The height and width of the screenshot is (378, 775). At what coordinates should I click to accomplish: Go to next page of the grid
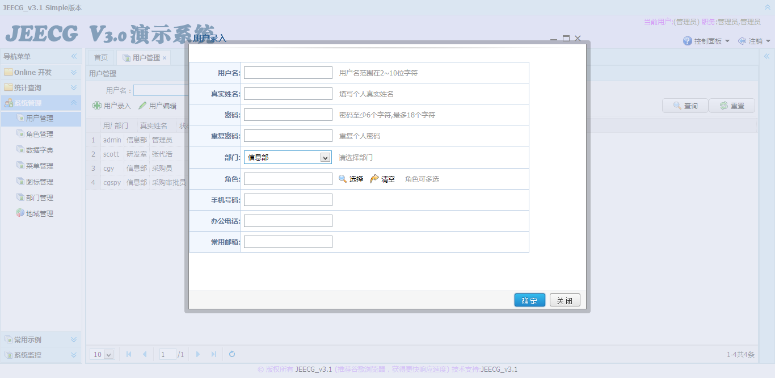pyautogui.click(x=198, y=354)
